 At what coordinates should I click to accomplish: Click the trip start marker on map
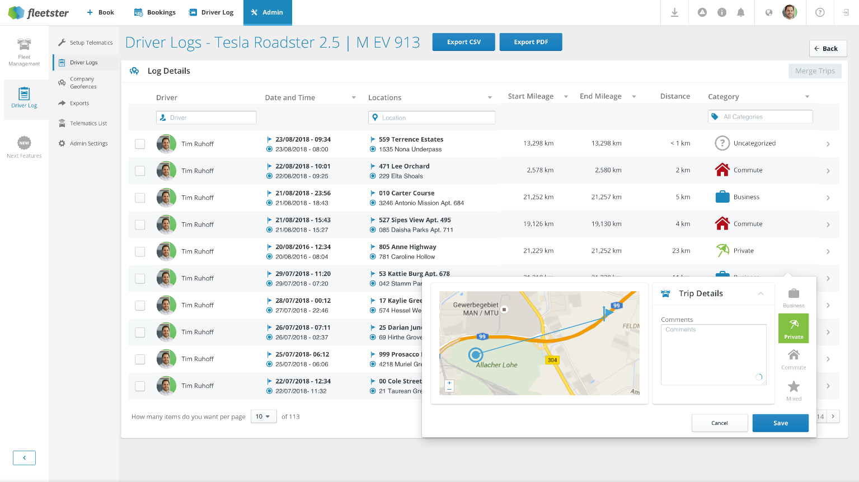pyautogui.click(x=476, y=354)
